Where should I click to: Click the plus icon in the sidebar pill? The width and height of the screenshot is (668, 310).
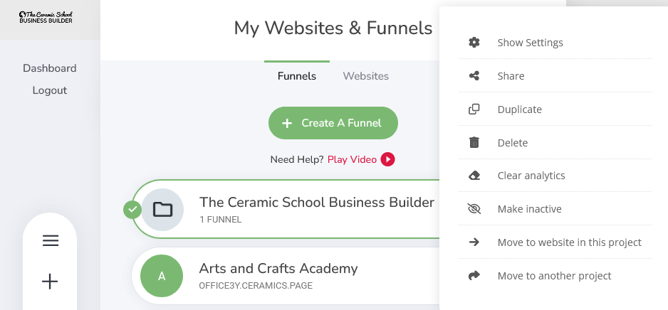coord(50,282)
